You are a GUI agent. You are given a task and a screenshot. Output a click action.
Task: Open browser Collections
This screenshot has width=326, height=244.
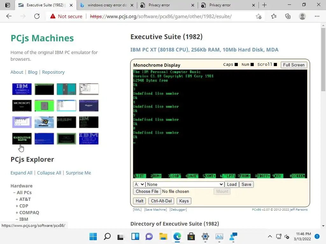pyautogui.click(x=288, y=16)
